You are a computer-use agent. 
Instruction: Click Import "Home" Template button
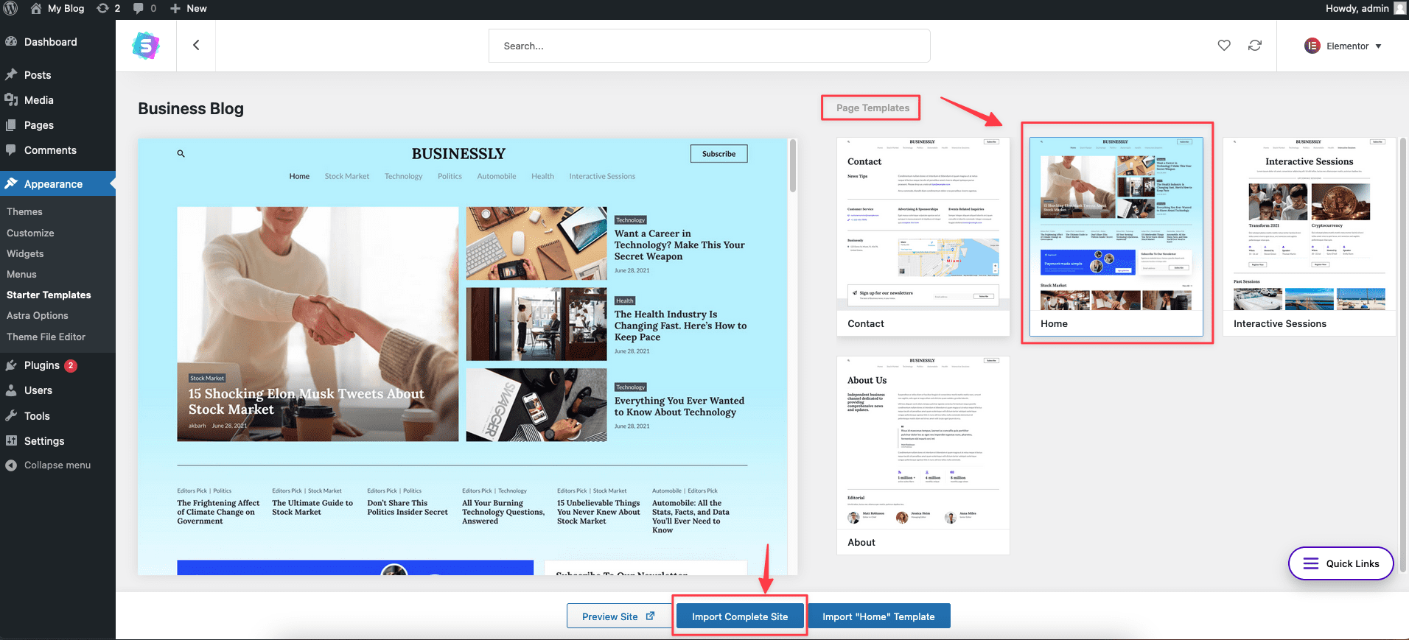(x=878, y=616)
